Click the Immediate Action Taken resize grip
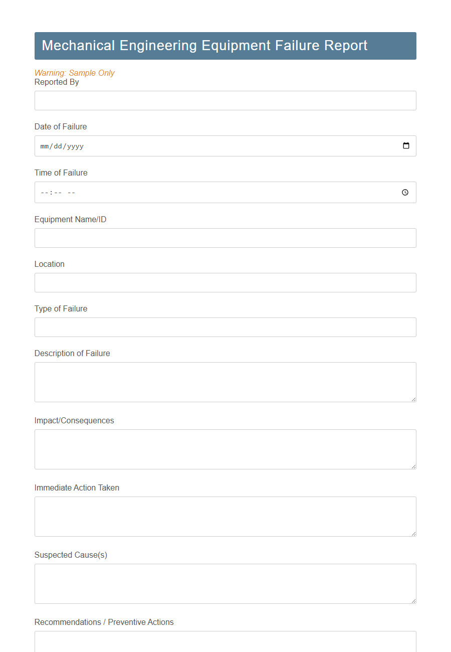 (x=414, y=534)
